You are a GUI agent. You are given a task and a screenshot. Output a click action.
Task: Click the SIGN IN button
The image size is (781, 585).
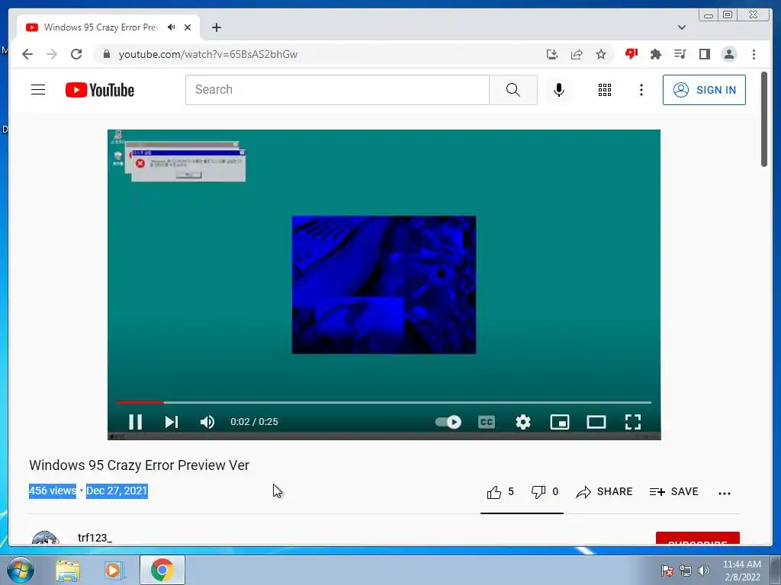tap(704, 90)
